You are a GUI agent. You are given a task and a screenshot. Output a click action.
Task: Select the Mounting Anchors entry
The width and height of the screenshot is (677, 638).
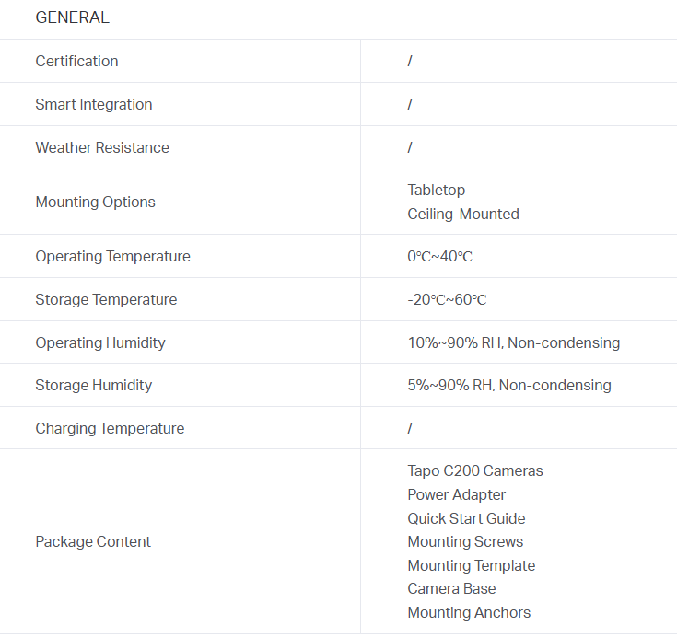[x=469, y=612]
